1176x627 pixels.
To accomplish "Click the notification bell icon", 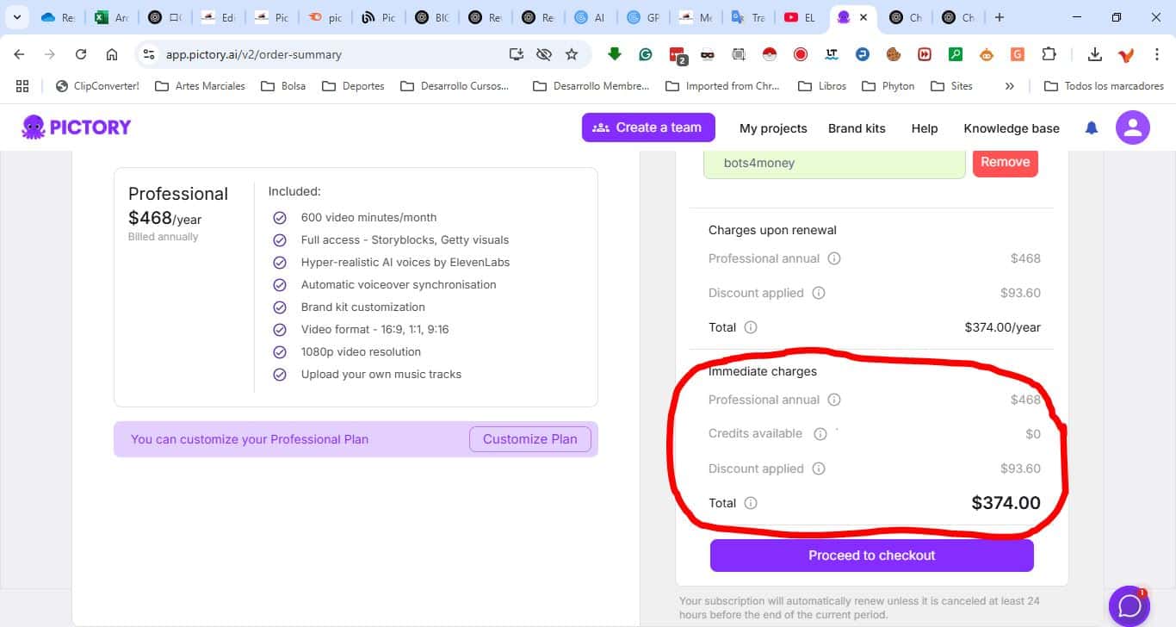I will pyautogui.click(x=1092, y=128).
